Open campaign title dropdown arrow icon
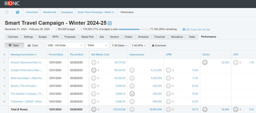This screenshot has width=256, height=113. [110, 23]
